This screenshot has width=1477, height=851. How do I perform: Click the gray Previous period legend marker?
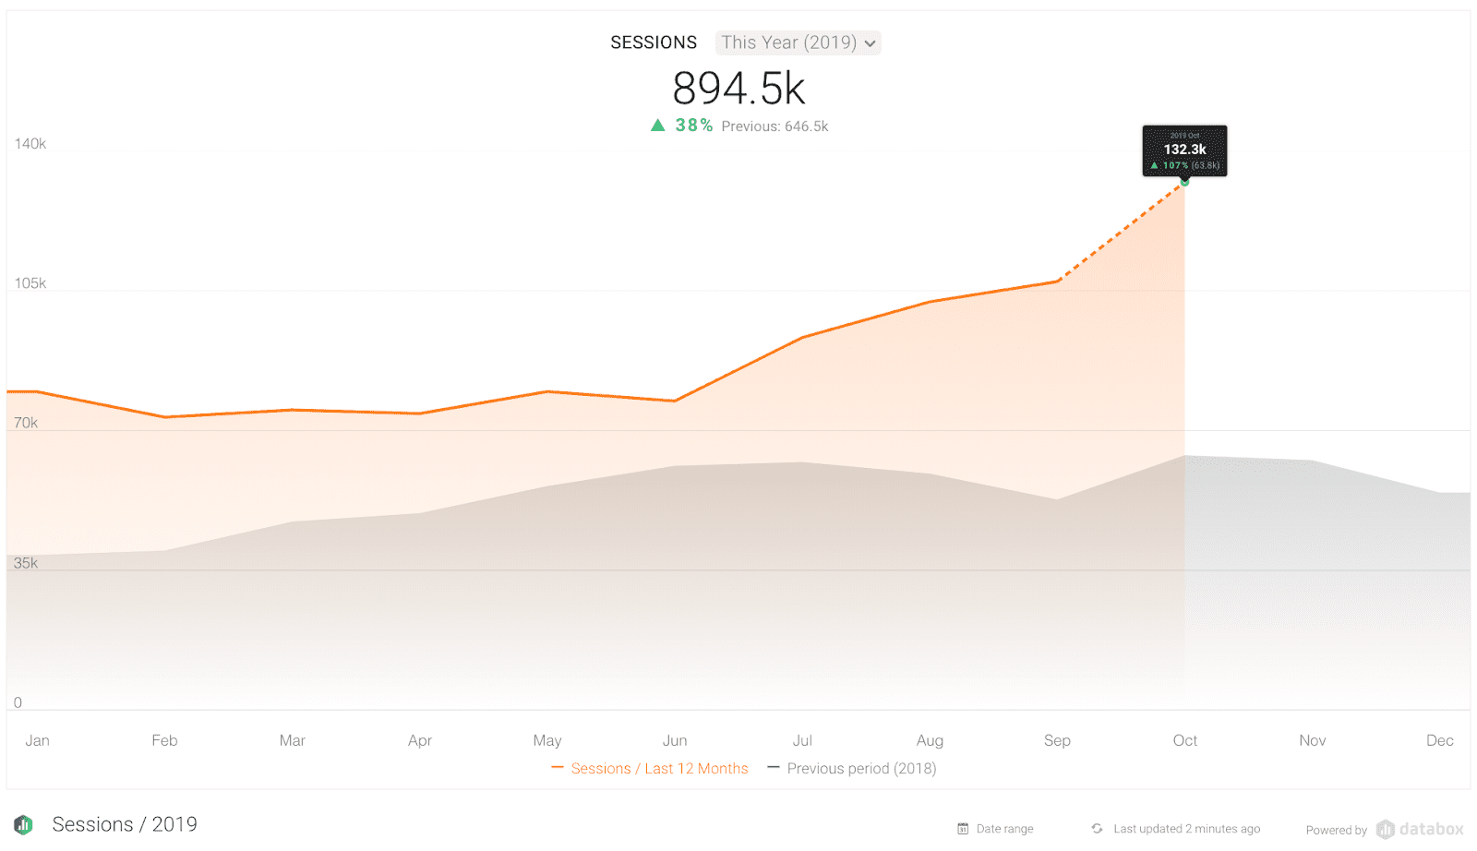tap(774, 768)
